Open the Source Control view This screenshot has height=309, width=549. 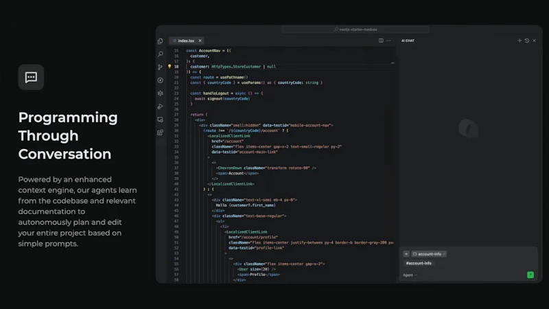(x=160, y=67)
